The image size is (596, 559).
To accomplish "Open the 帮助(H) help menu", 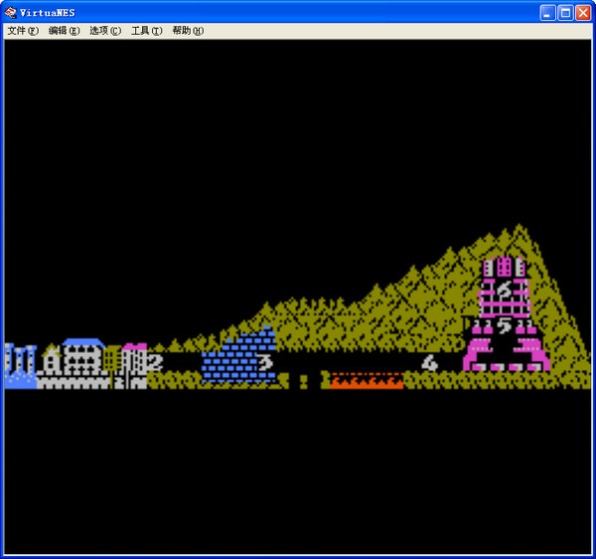I will (x=188, y=31).
